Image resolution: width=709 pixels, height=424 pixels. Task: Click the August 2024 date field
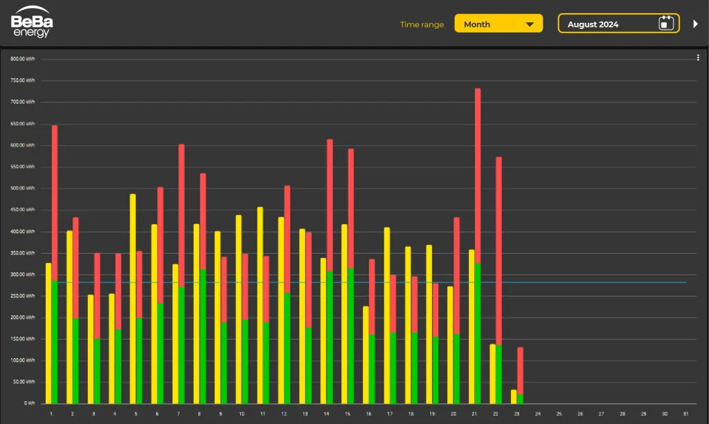(609, 24)
